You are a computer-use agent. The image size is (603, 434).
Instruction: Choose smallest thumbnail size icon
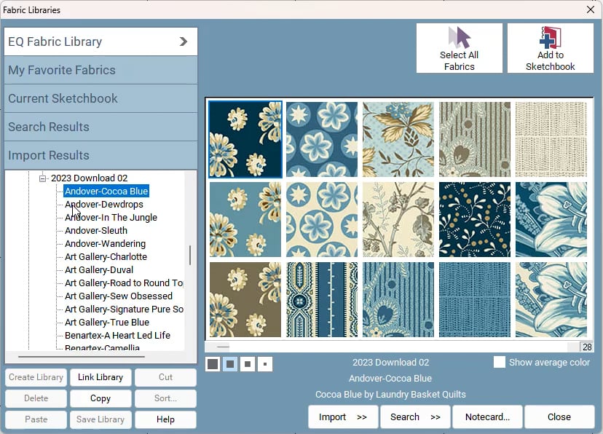(x=265, y=363)
